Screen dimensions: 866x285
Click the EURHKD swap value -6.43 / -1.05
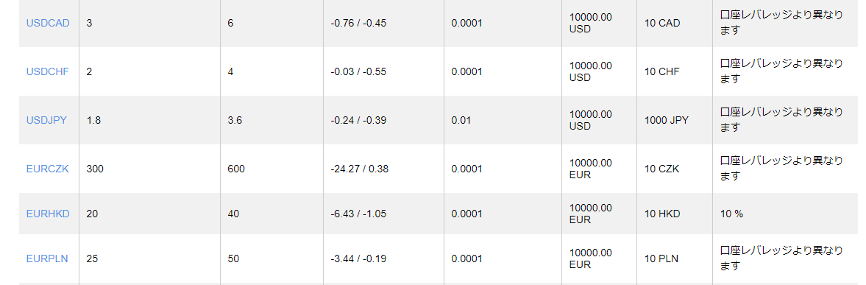coord(359,214)
